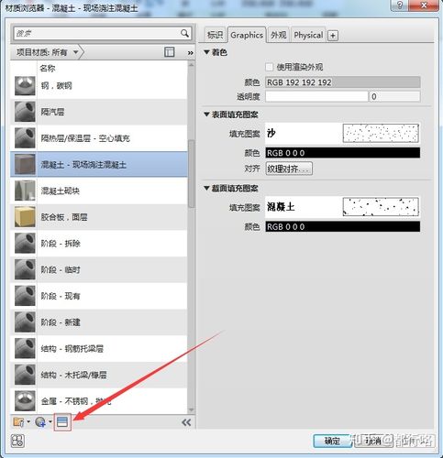Click the scrollbar up arrow in material list
The width and height of the screenshot is (443, 458).
(192, 65)
